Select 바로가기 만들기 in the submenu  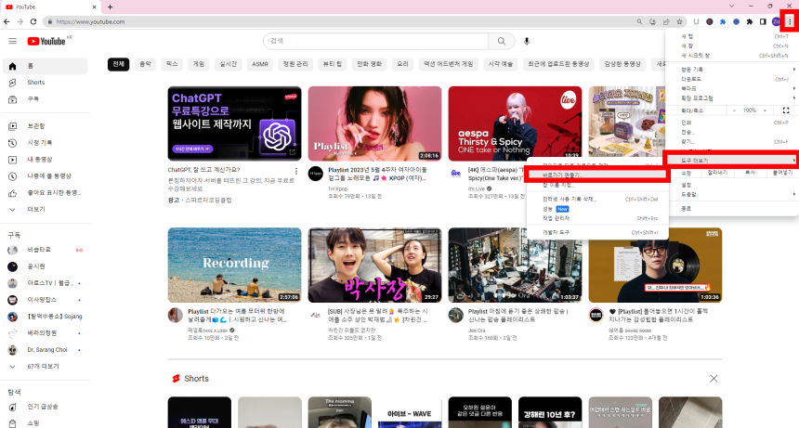[x=597, y=175]
